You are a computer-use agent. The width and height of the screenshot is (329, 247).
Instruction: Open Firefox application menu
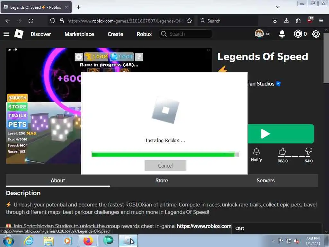tap(321, 21)
